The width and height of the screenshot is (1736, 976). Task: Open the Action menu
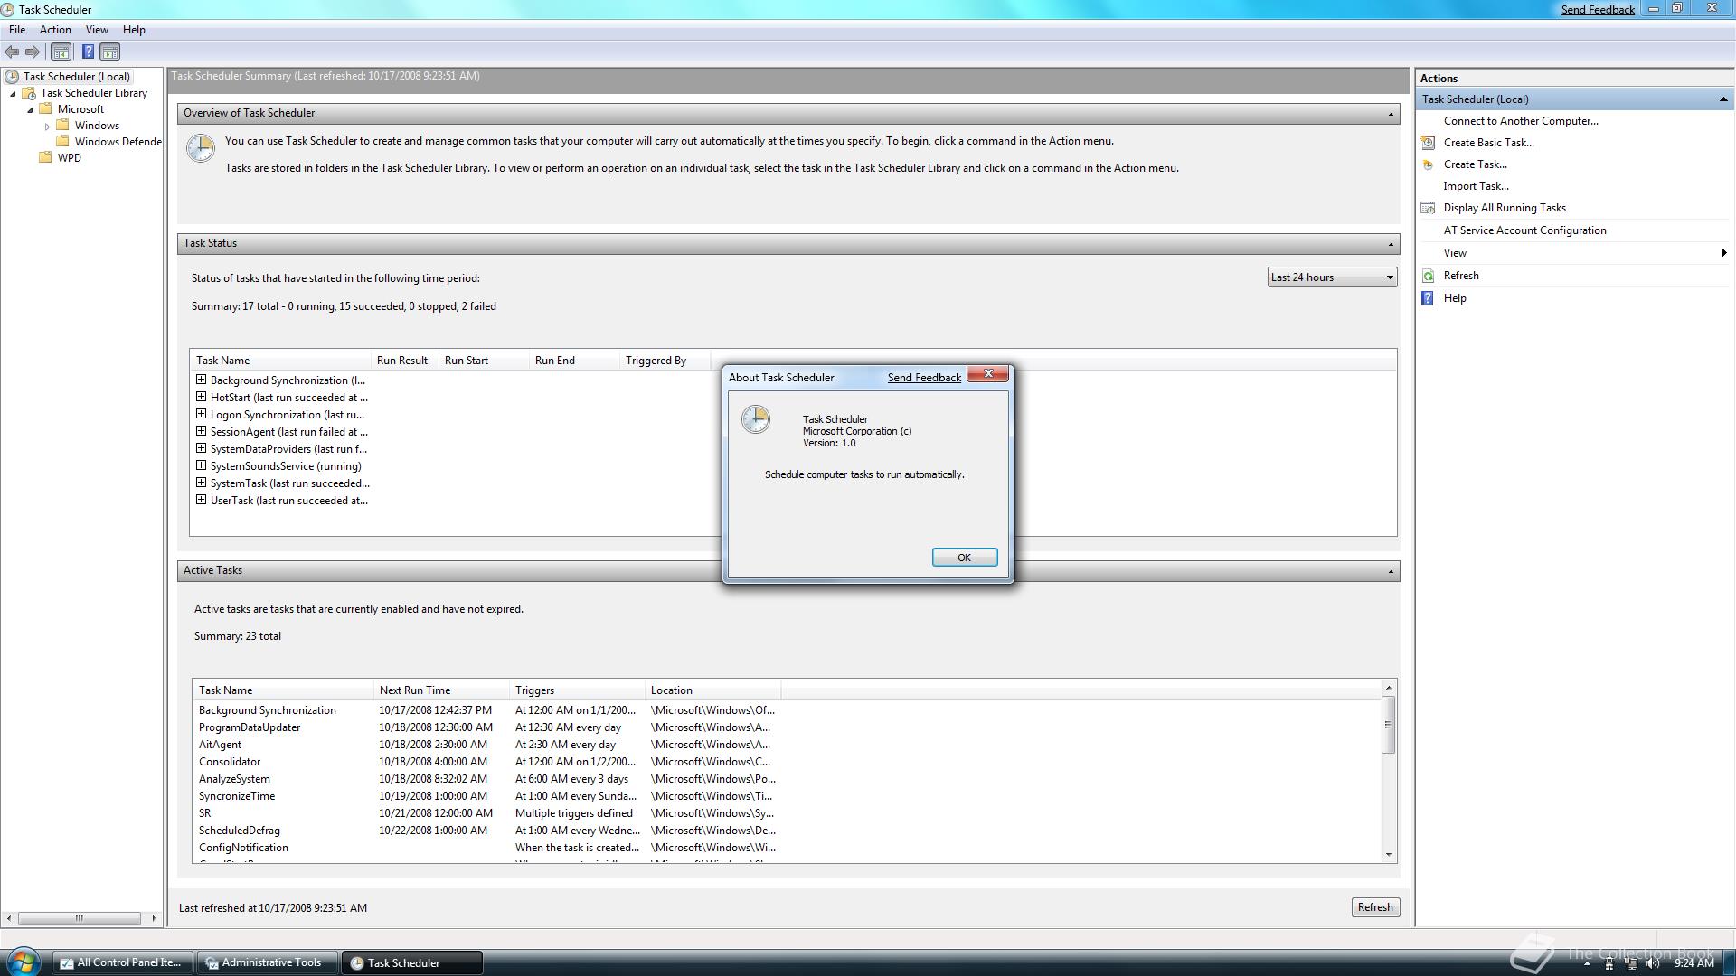pyautogui.click(x=55, y=30)
